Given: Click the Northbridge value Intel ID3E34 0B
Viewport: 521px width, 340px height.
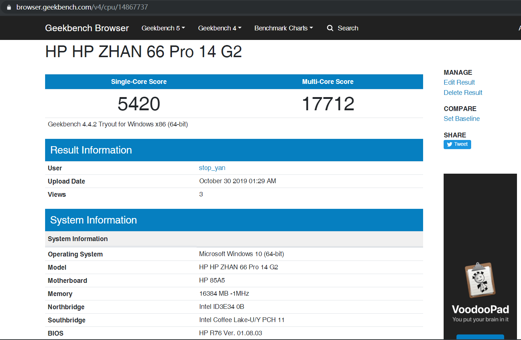Looking at the screenshot, I should pyautogui.click(x=222, y=307).
